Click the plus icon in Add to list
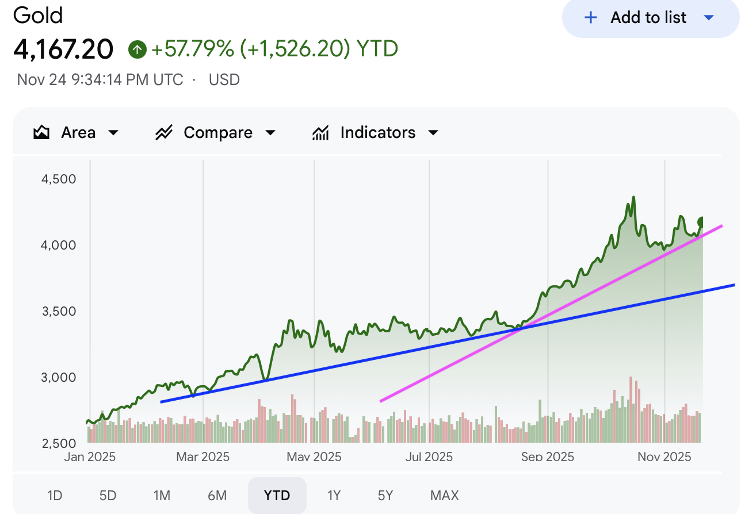This screenshot has width=741, height=514. pos(590,18)
